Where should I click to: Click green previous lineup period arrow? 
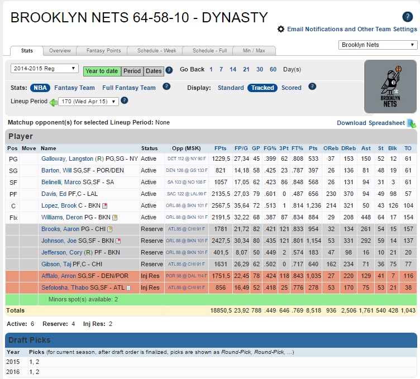tap(54, 102)
